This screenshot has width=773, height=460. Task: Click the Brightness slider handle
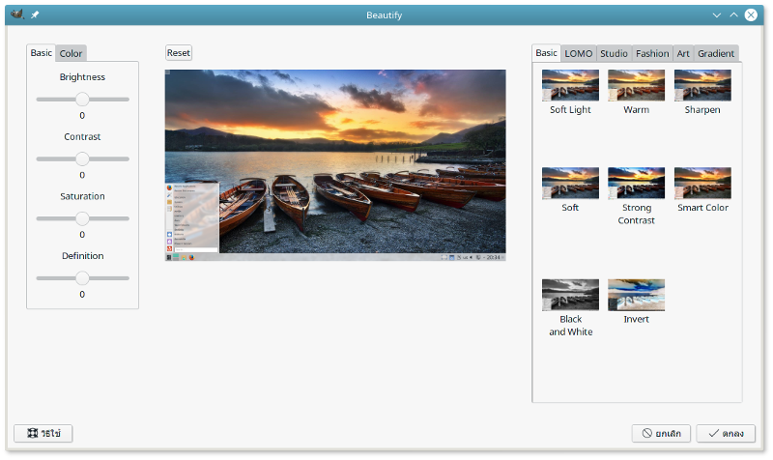click(82, 99)
